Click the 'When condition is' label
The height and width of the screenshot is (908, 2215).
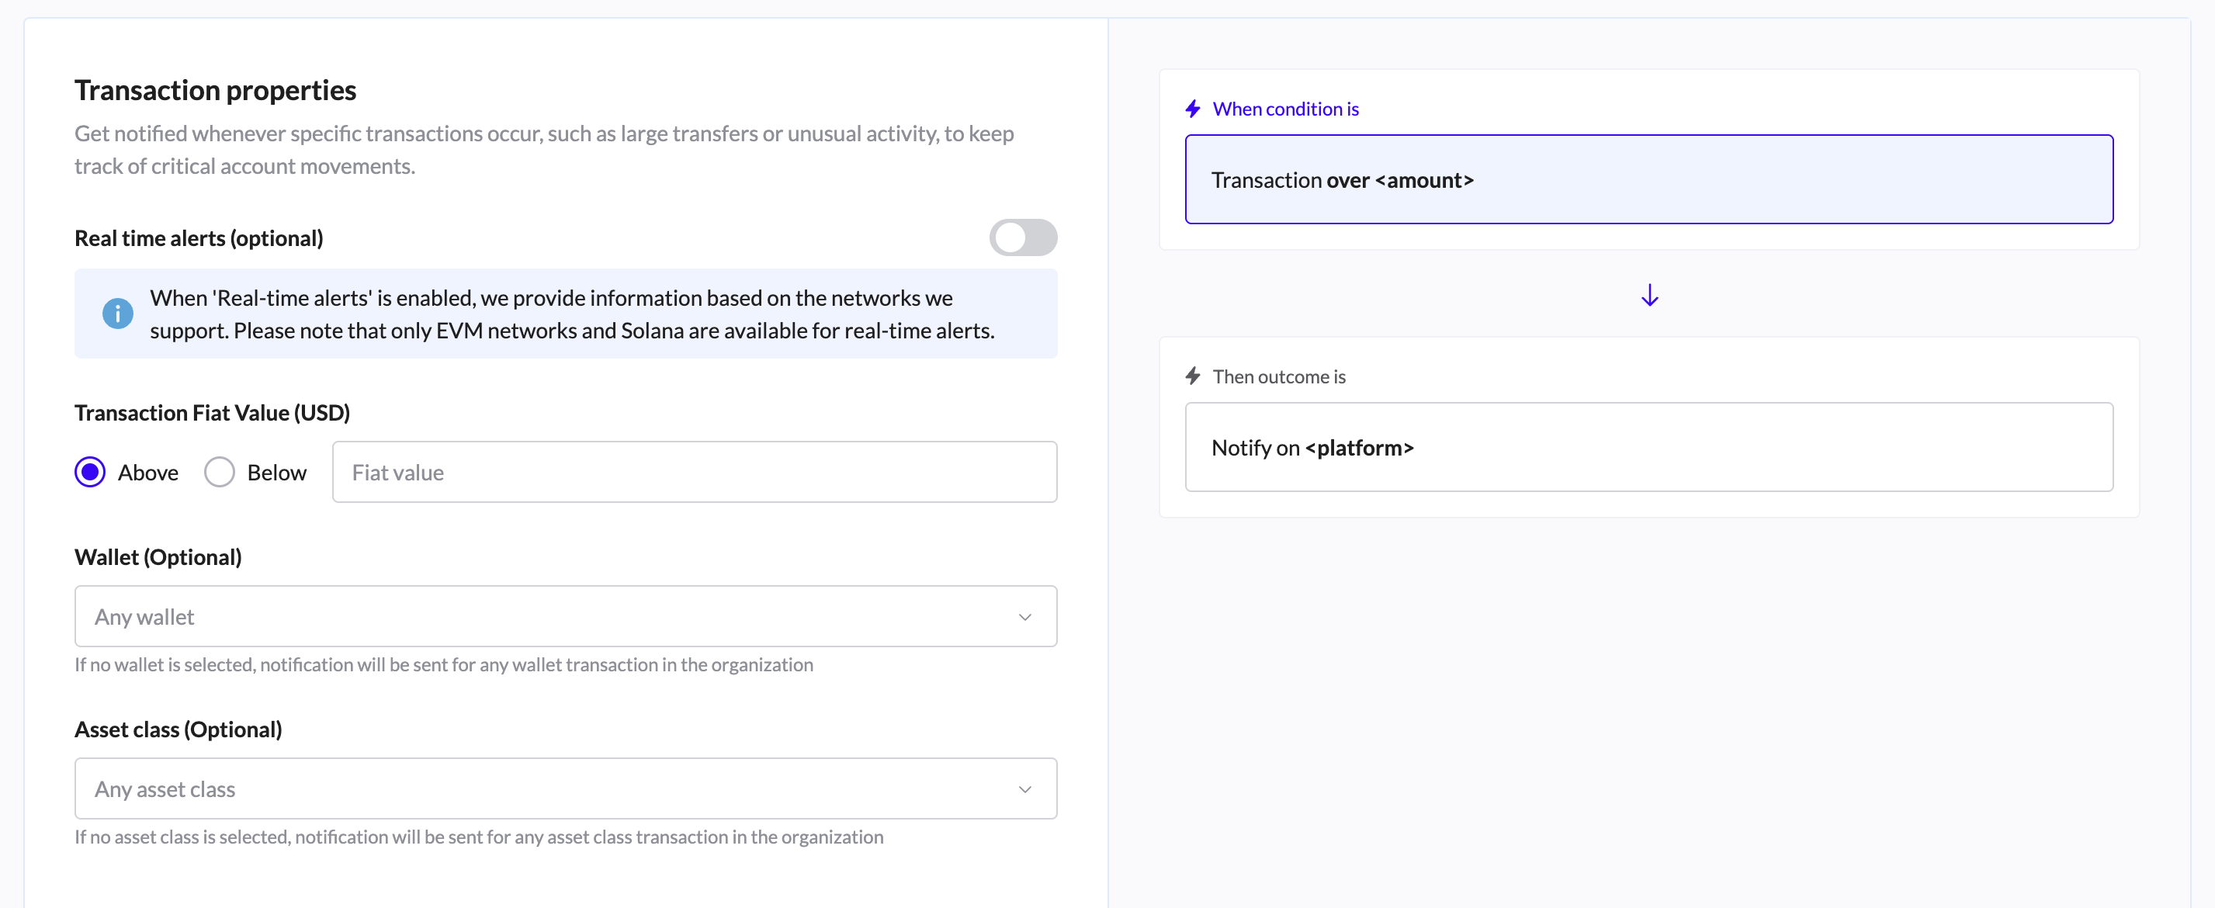tap(1284, 109)
